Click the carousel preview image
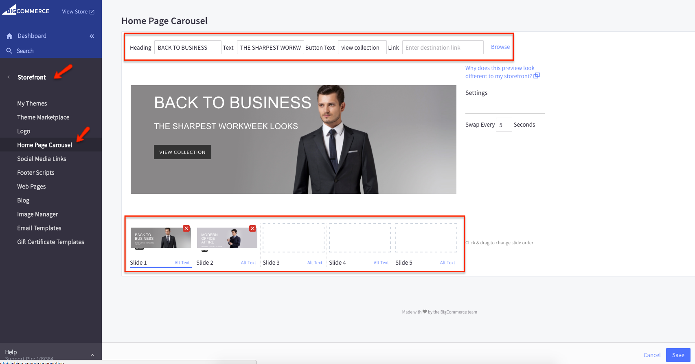 coord(293,139)
